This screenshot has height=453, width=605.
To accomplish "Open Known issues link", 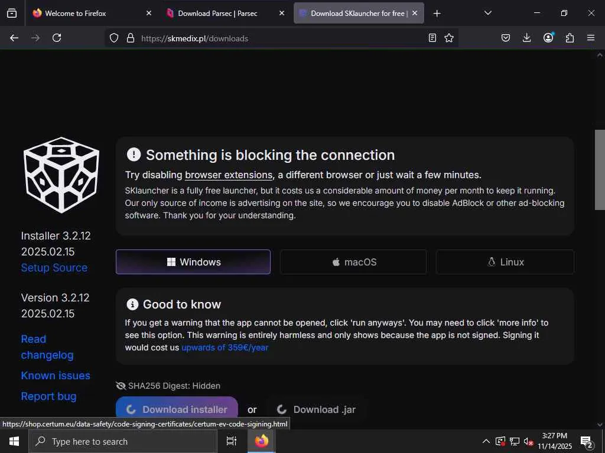I will pyautogui.click(x=56, y=376).
